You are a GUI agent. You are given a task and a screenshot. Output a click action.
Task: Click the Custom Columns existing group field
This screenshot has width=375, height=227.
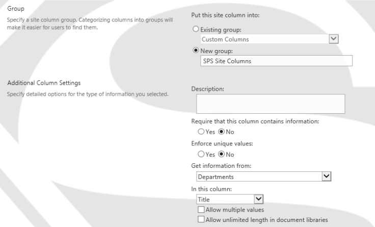coord(263,39)
